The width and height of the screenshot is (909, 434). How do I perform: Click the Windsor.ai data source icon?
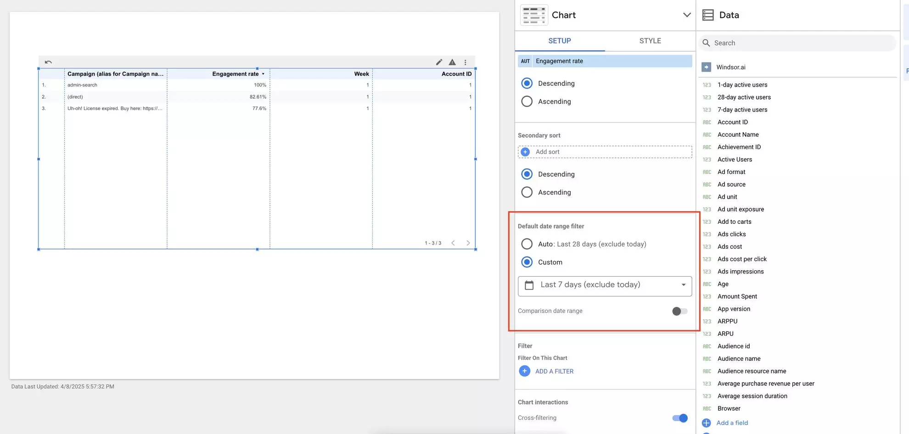coord(707,67)
